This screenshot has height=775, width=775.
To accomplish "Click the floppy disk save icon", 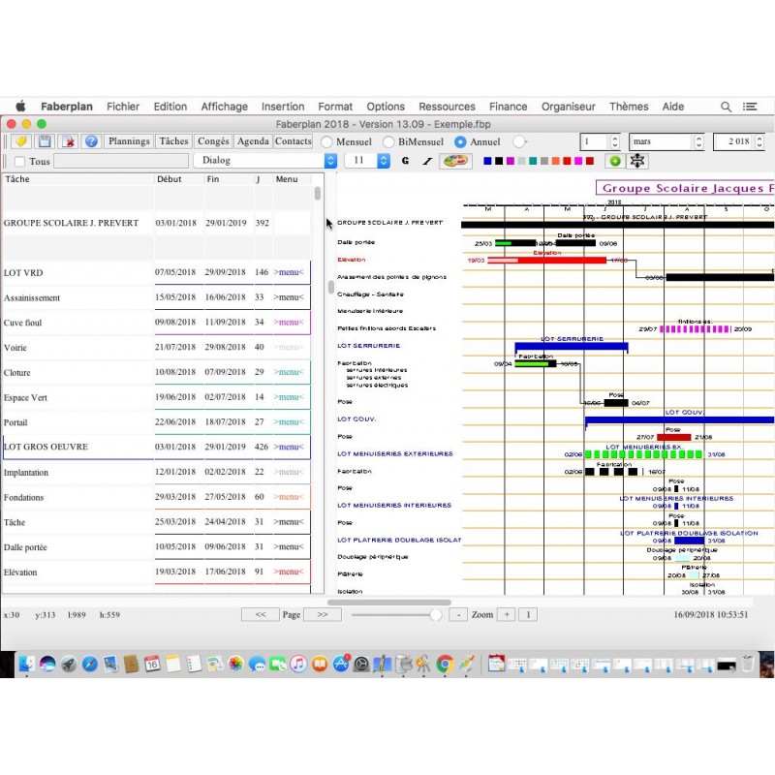I will pyautogui.click(x=45, y=141).
